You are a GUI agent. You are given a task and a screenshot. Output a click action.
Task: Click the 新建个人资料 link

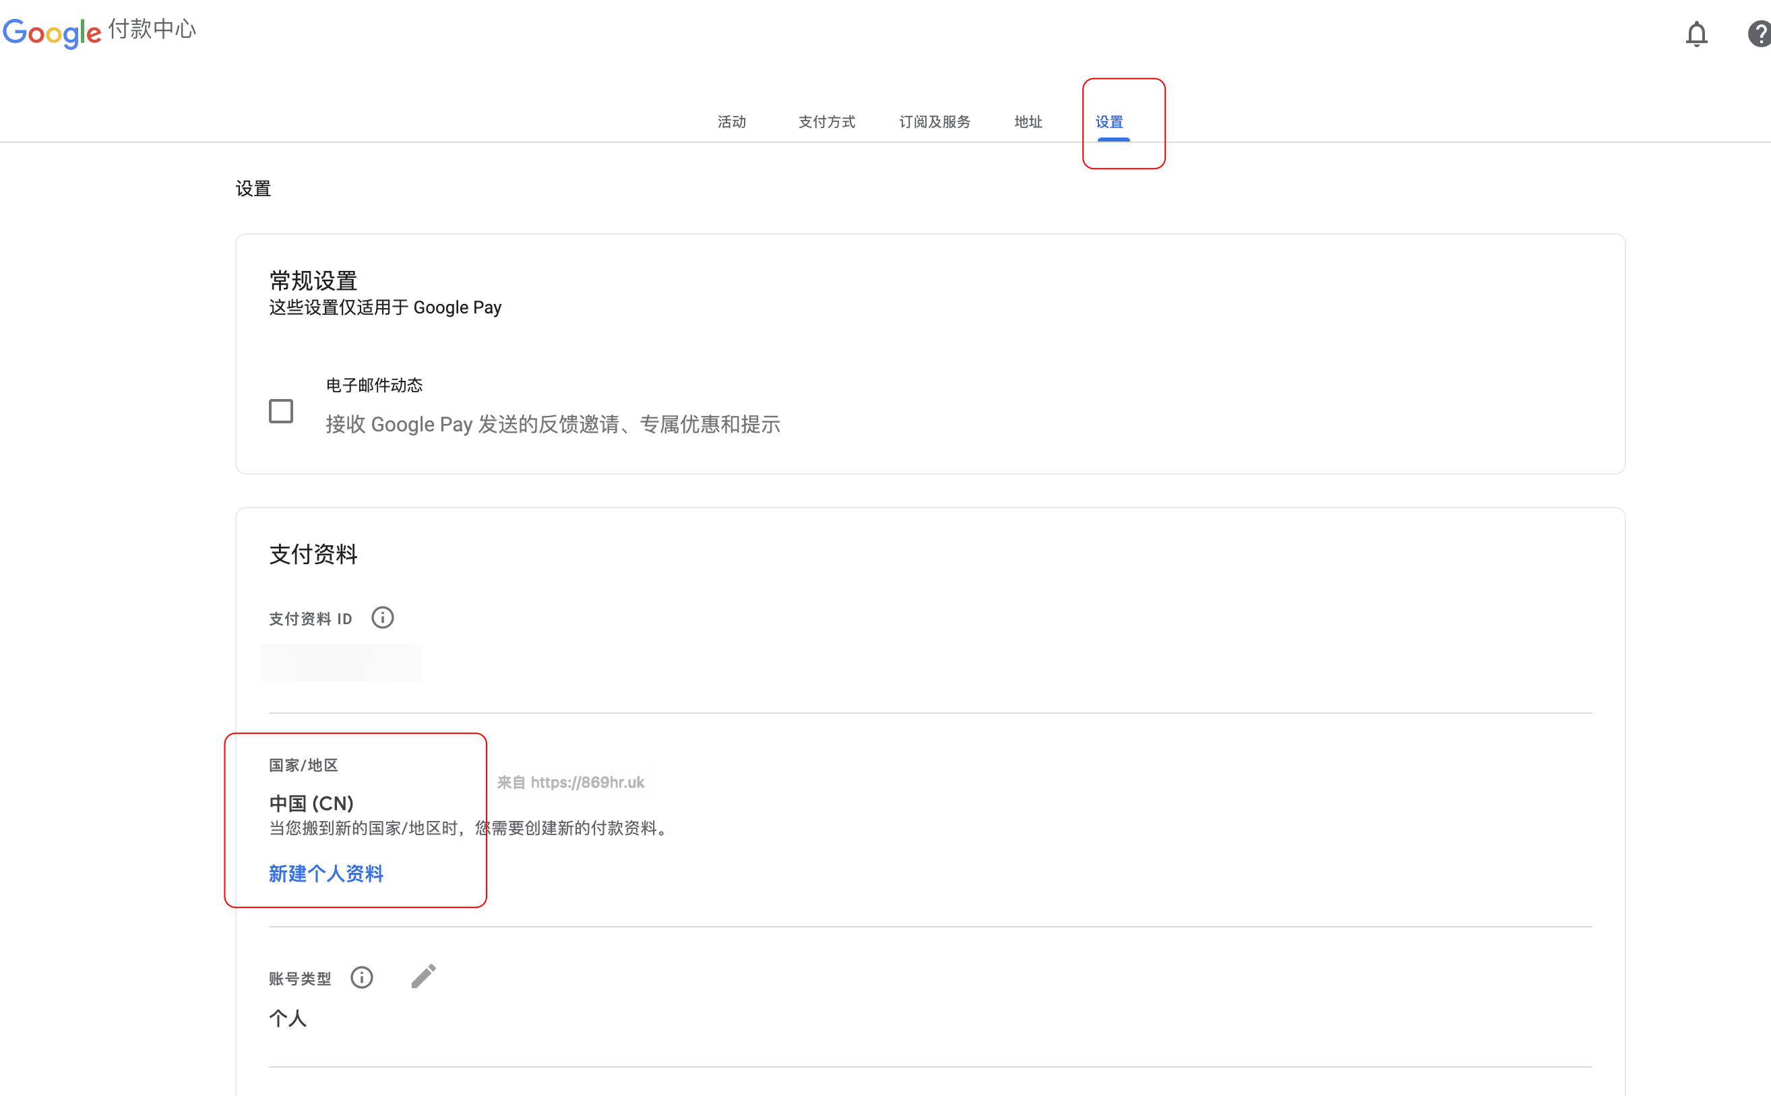[x=326, y=874]
